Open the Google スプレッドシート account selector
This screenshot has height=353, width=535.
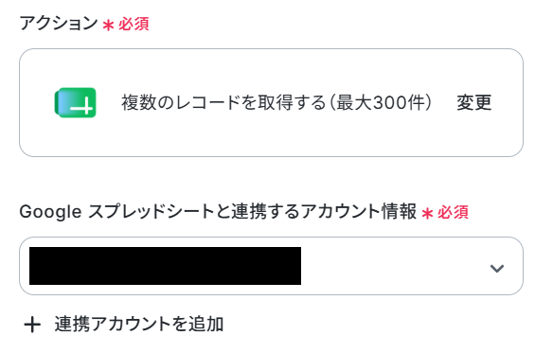pyautogui.click(x=271, y=266)
